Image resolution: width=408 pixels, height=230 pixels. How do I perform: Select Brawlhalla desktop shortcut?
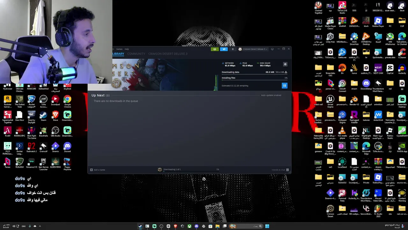pyautogui.click(x=43, y=132)
